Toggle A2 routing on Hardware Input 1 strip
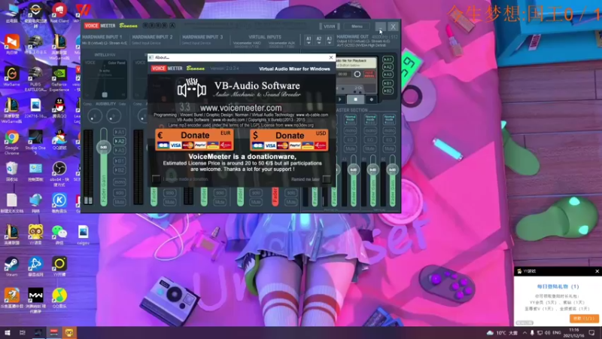Image resolution: width=602 pixels, height=339 pixels. point(120,141)
